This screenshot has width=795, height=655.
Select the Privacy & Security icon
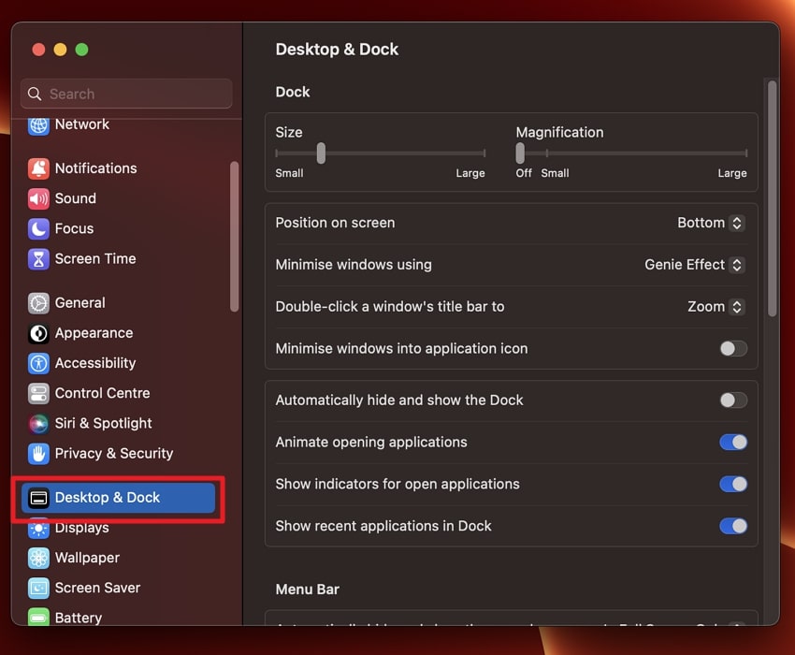click(38, 454)
